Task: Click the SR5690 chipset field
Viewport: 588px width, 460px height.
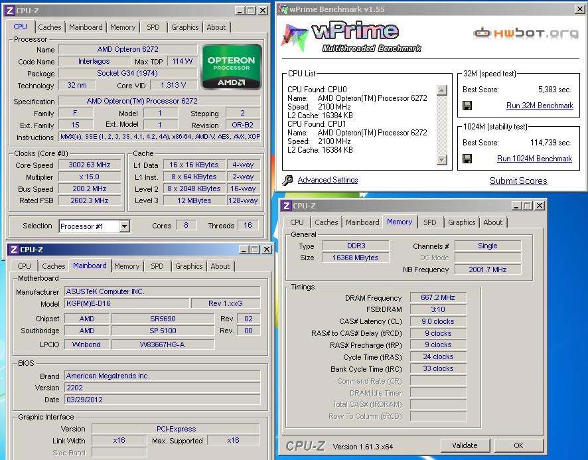Action: (x=163, y=319)
